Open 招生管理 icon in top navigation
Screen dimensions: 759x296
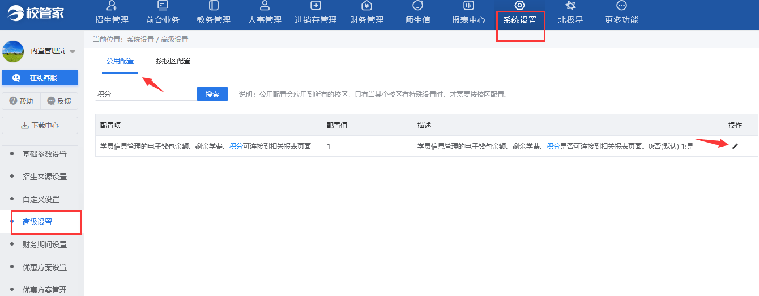[112, 6]
